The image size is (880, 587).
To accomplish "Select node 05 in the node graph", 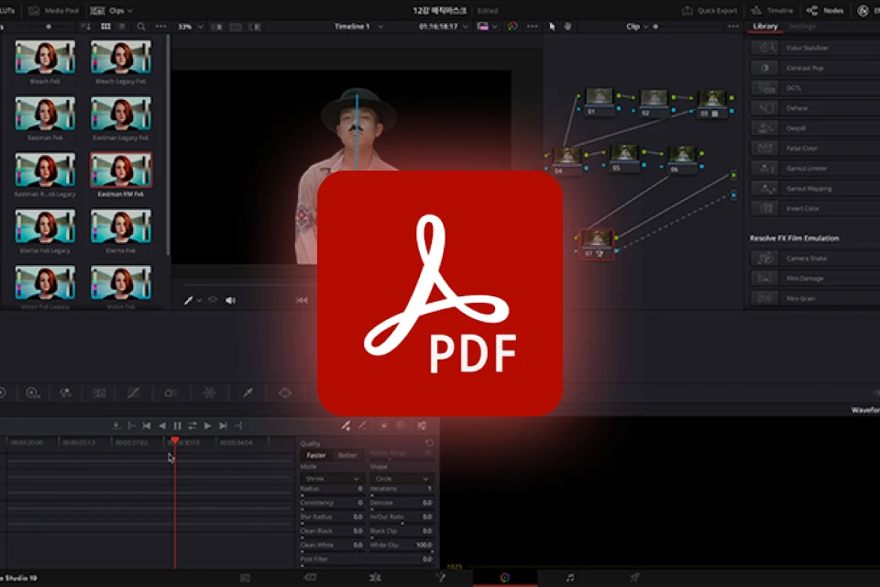I will pos(623,159).
